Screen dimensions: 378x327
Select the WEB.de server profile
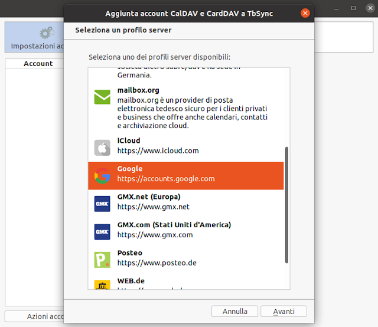(185, 282)
